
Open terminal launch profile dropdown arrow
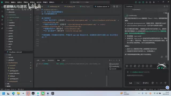click(x=111, y=60)
